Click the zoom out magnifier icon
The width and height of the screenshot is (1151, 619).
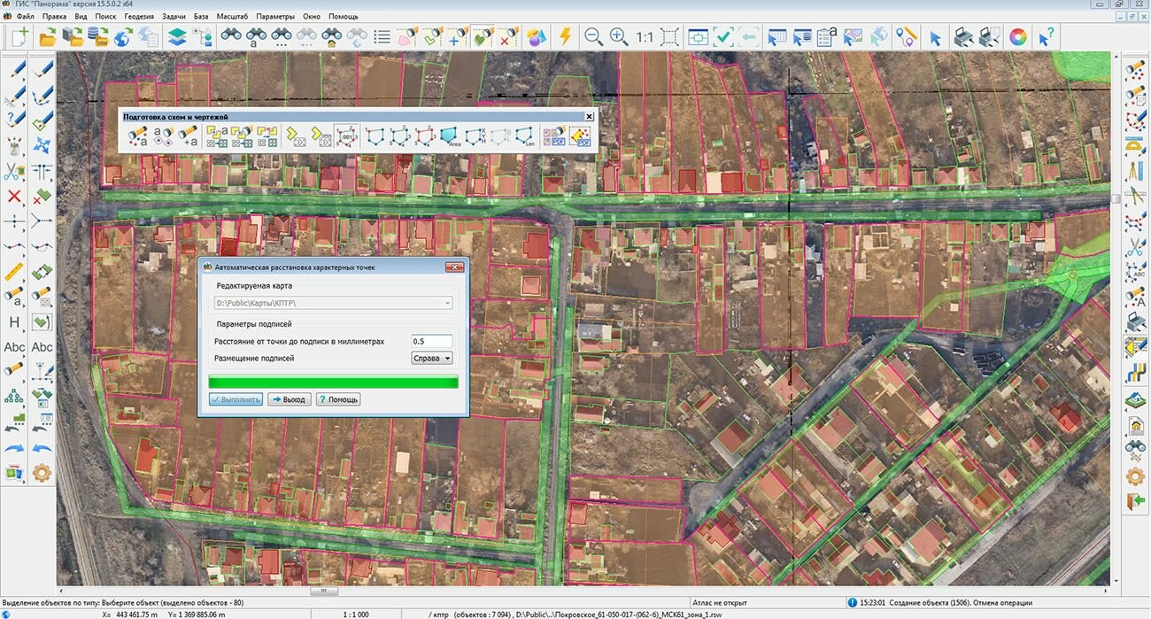593,37
